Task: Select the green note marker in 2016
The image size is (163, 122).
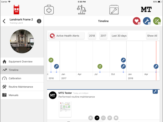Action: coord(51,60)
